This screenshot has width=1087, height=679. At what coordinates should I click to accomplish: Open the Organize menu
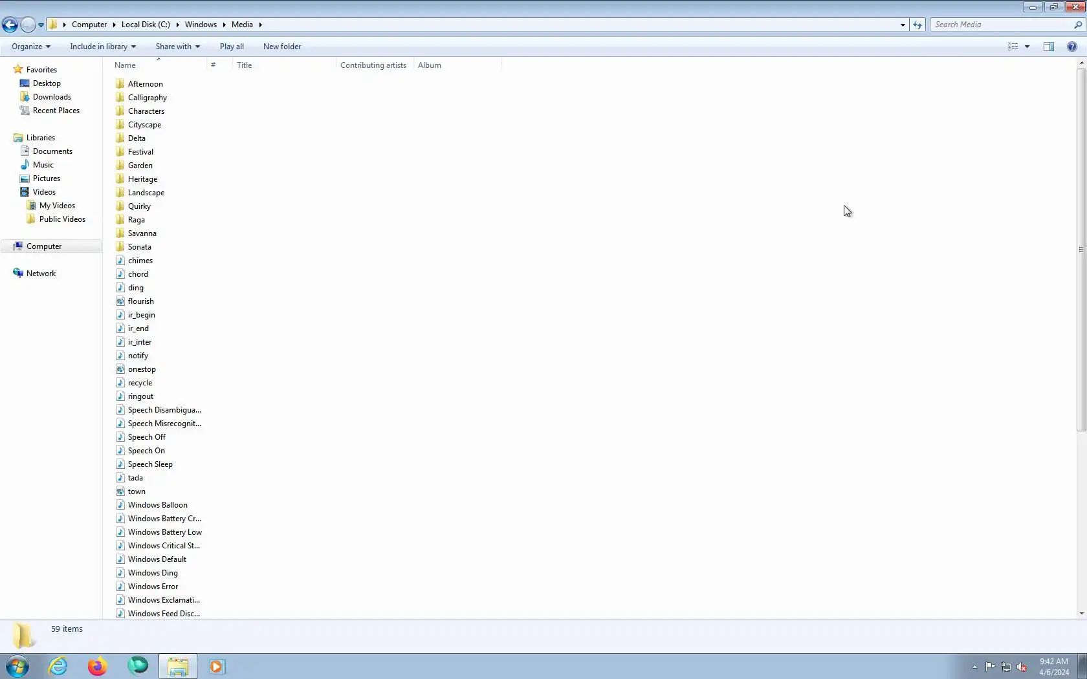[x=31, y=47]
